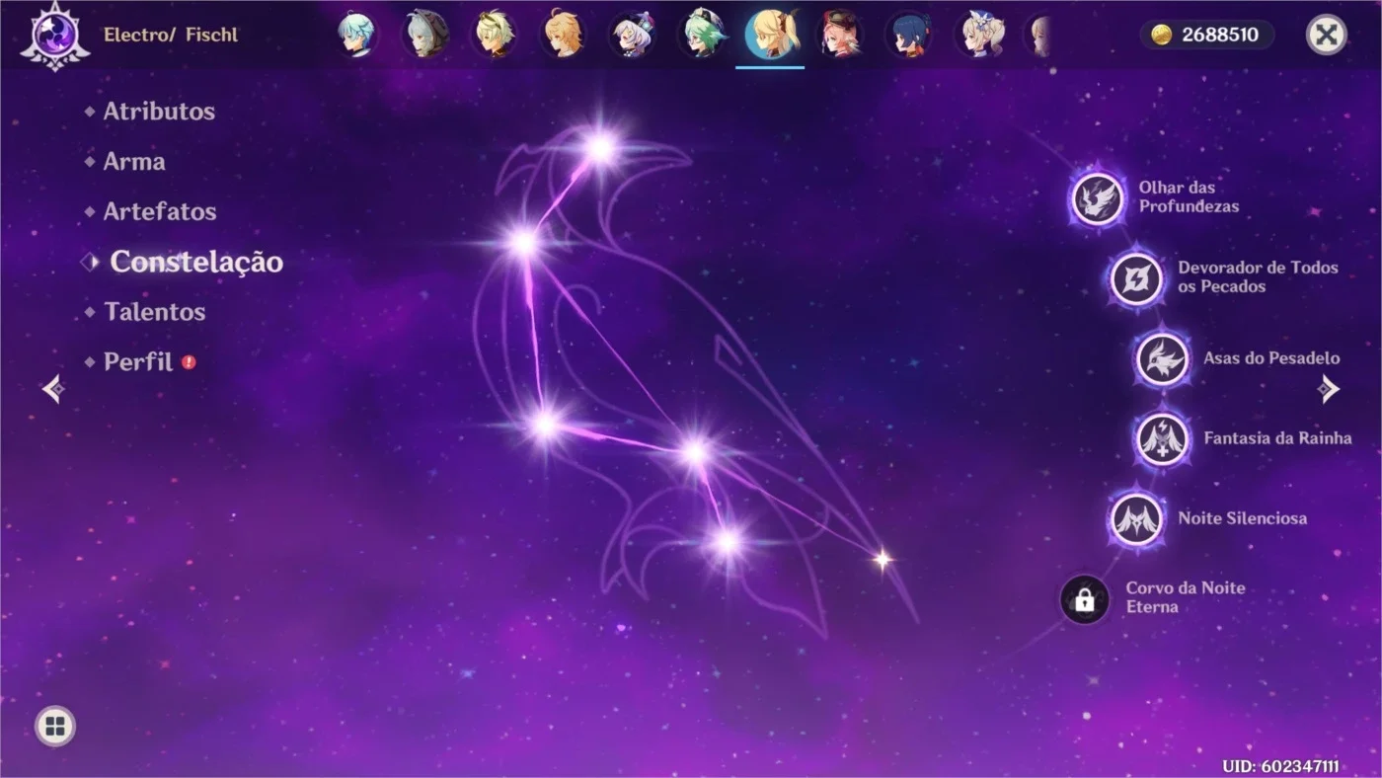Open the Olhar das Profundezas constellation icon
Image resolution: width=1382 pixels, height=778 pixels.
(x=1098, y=198)
